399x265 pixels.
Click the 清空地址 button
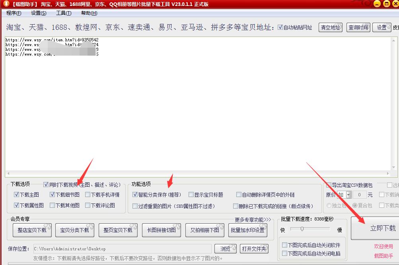point(330,27)
